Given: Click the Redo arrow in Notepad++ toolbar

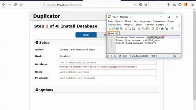Looking at the screenshot, I should click(x=157, y=28).
